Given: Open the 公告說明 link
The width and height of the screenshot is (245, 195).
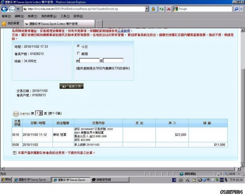Looking at the screenshot, I should point(124,31).
